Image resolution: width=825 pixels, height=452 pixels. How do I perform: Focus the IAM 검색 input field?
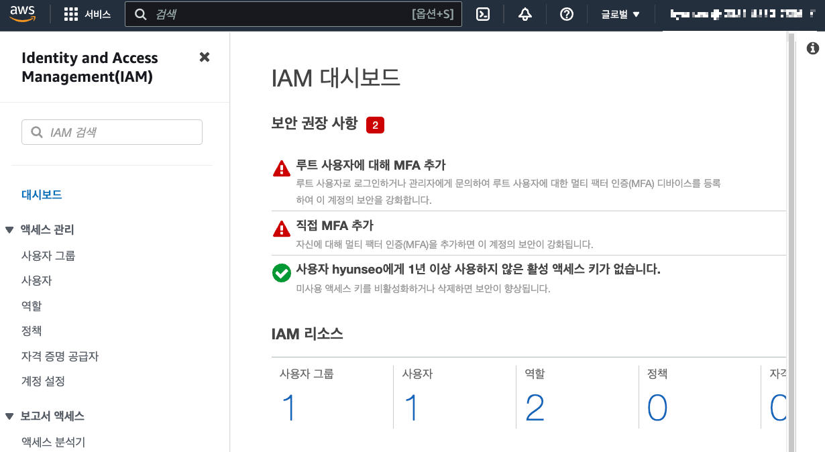coord(112,132)
